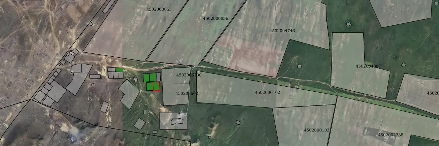Select the narrow gray parcel beside top green plots
Image resolution: width=439 pixels, height=146 pixels.
(159, 77)
